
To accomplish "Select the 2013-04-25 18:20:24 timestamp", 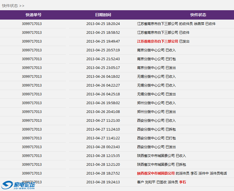I will (x=103, y=24).
